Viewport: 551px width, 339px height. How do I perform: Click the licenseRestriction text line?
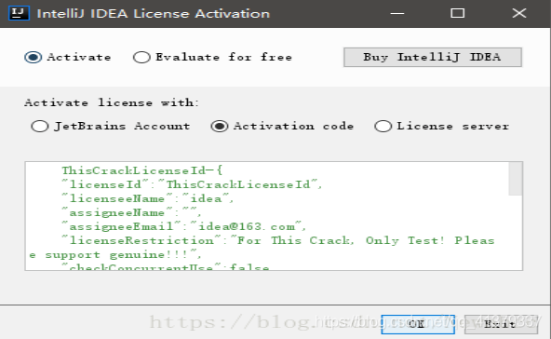278,240
